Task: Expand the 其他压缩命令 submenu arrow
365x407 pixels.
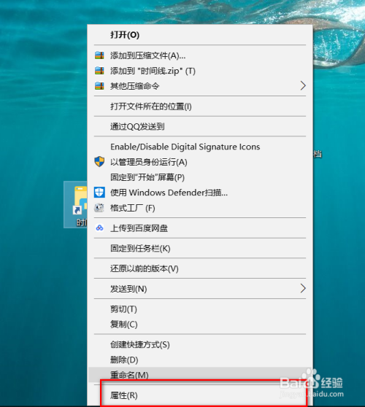Action: [303, 85]
